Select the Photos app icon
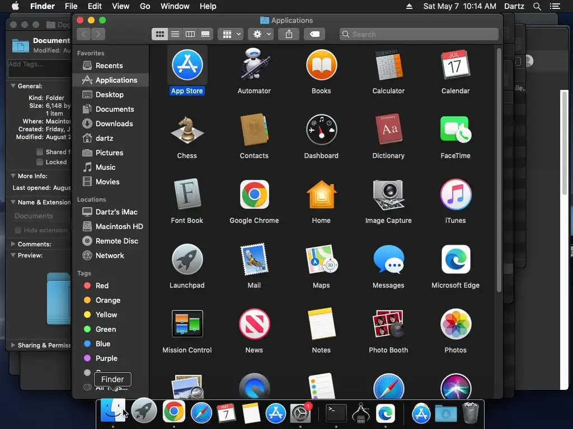Image resolution: width=573 pixels, height=429 pixels. [x=455, y=324]
